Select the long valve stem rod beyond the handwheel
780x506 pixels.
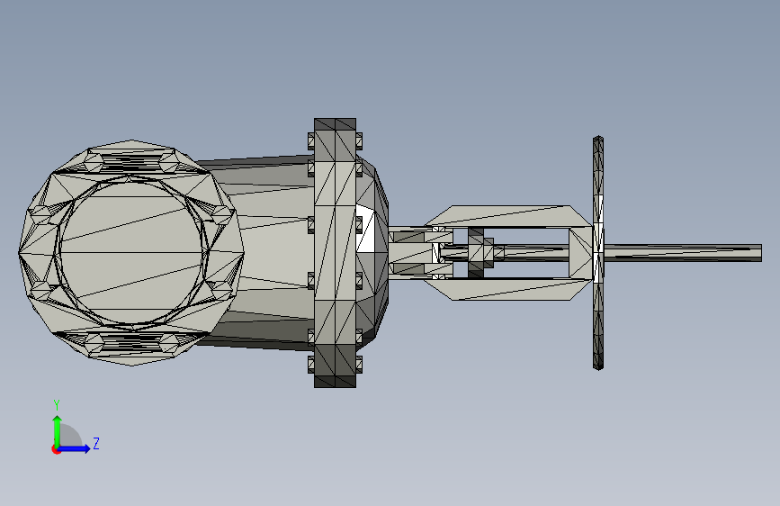[683, 252]
